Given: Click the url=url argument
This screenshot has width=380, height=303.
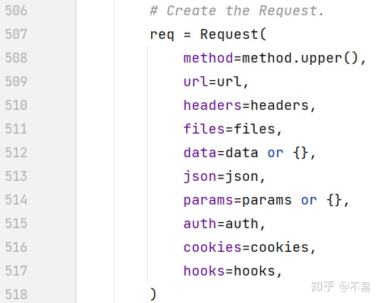Looking at the screenshot, I should [x=215, y=82].
